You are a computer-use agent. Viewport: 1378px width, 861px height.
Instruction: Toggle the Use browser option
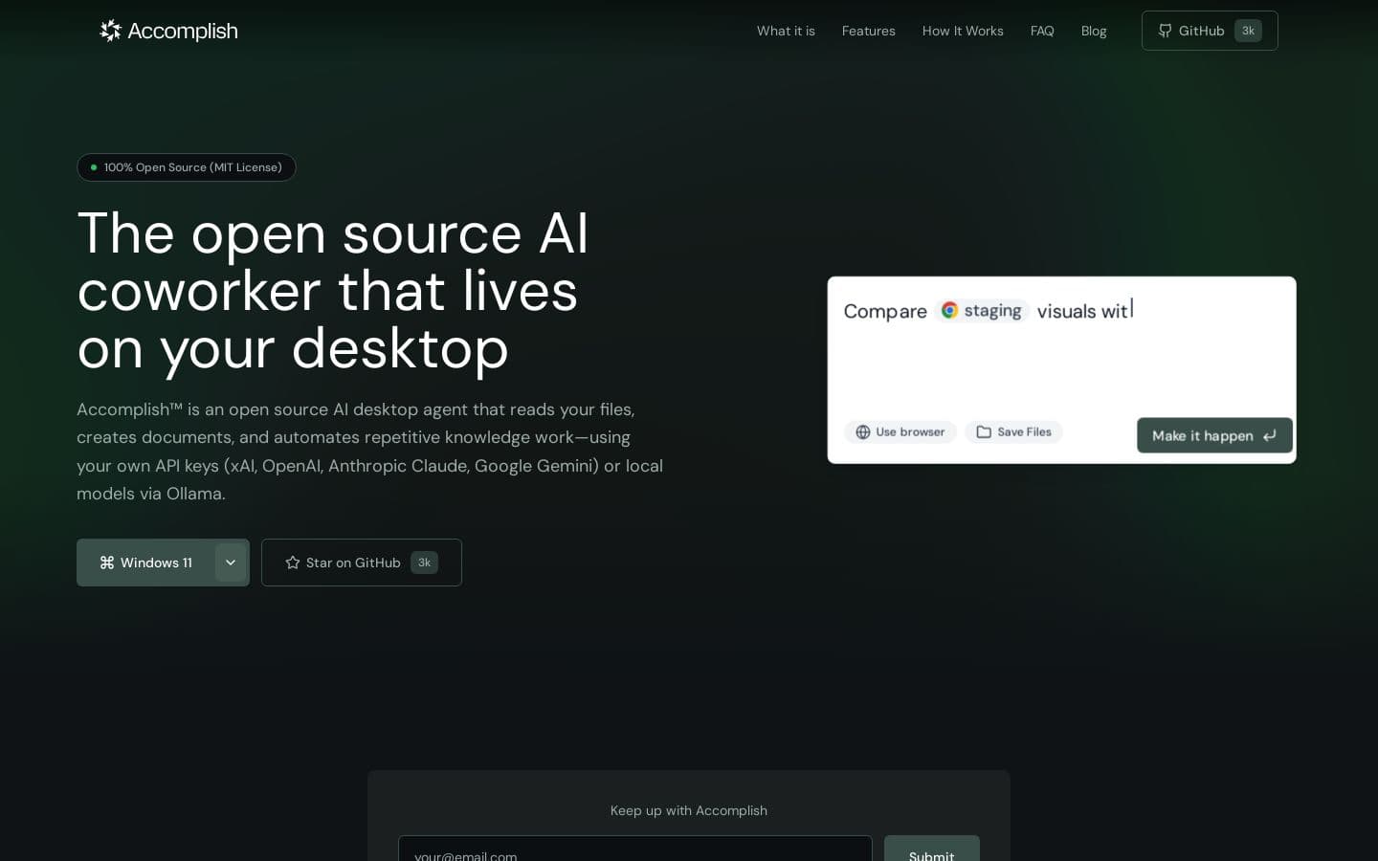(900, 431)
